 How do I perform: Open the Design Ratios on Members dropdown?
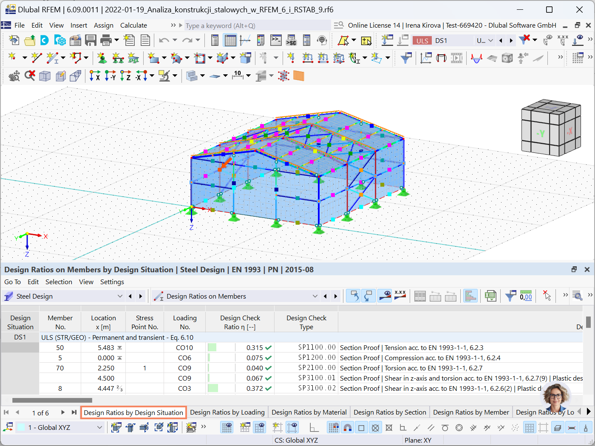pyautogui.click(x=314, y=296)
